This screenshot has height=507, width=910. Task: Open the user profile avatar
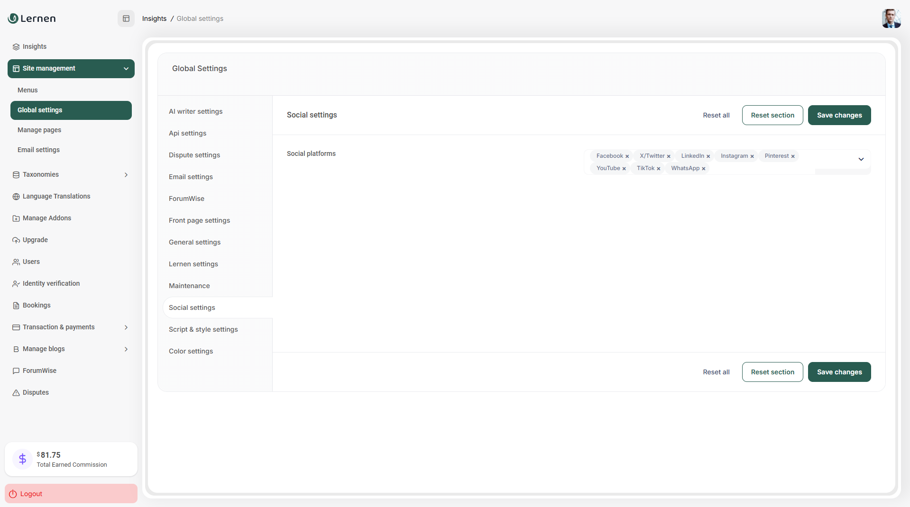[891, 18]
